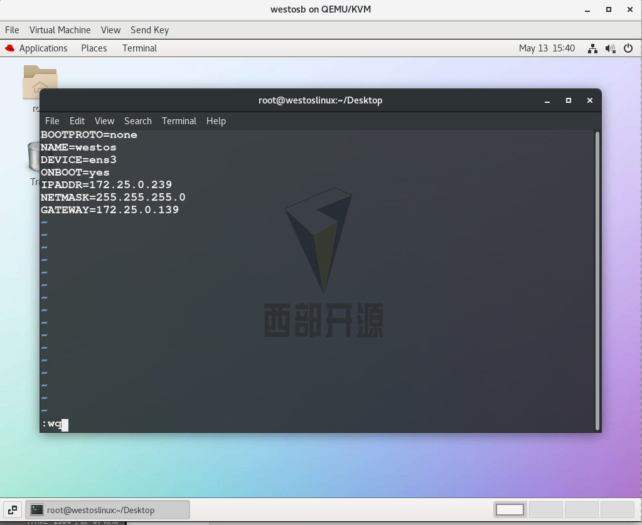642x525 pixels.
Task: Click the terminal icon on taskbar button
Action: coord(37,510)
